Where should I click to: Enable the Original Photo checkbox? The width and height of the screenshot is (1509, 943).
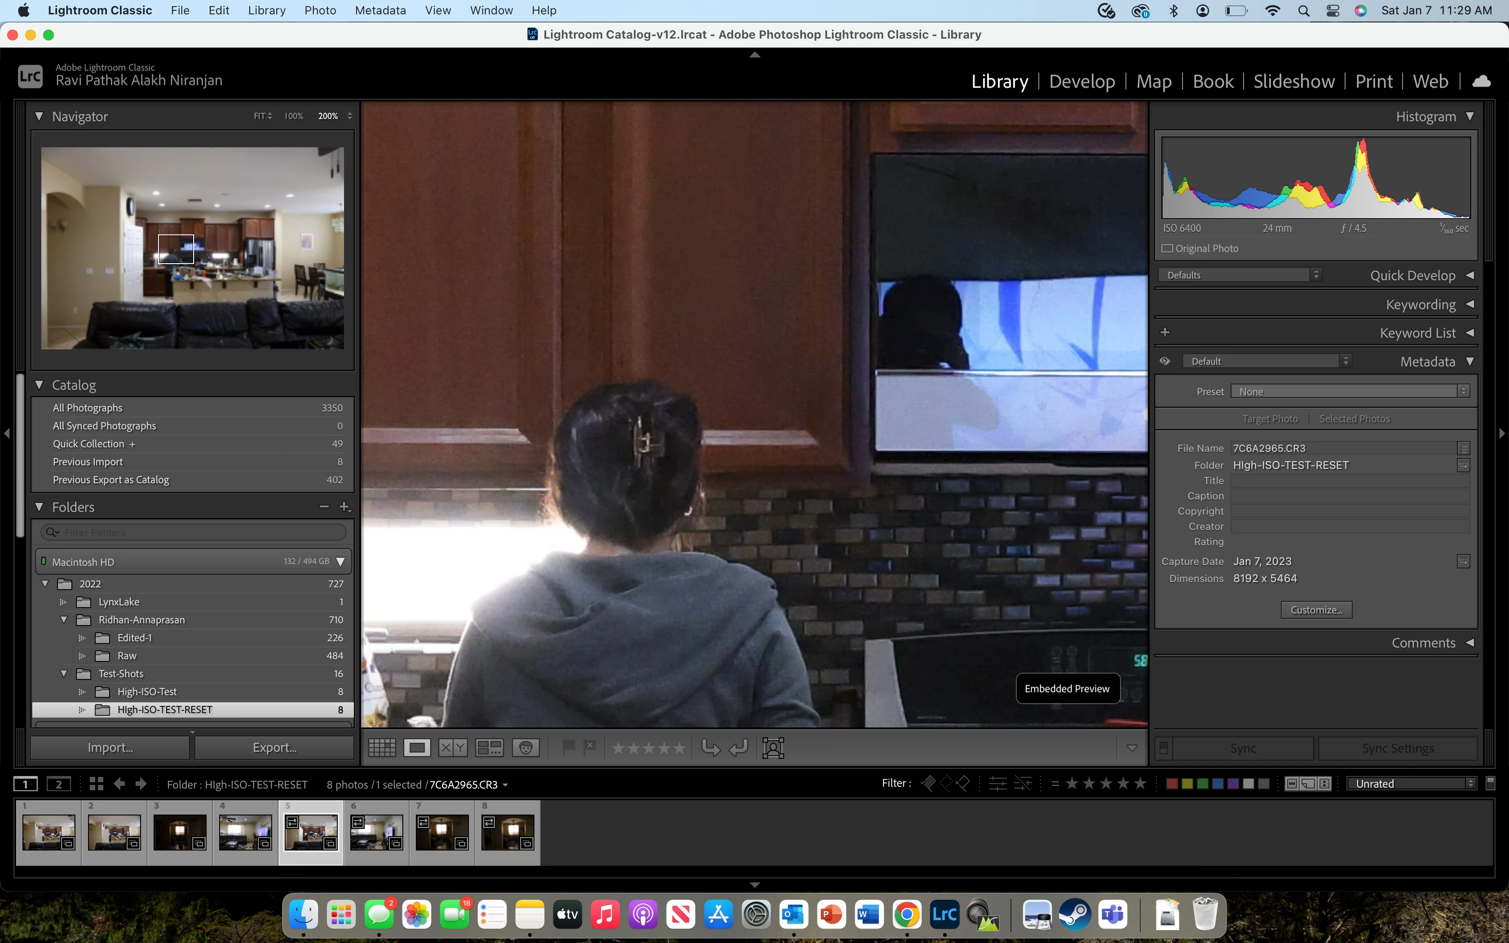coord(1167,248)
